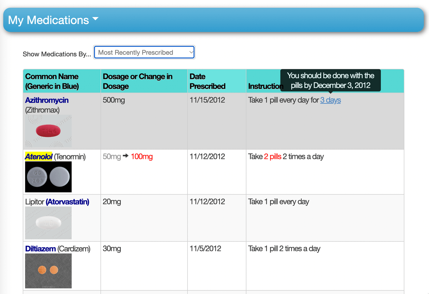429x294 pixels.
Task: Click the completion date tooltip
Action: (x=330, y=80)
